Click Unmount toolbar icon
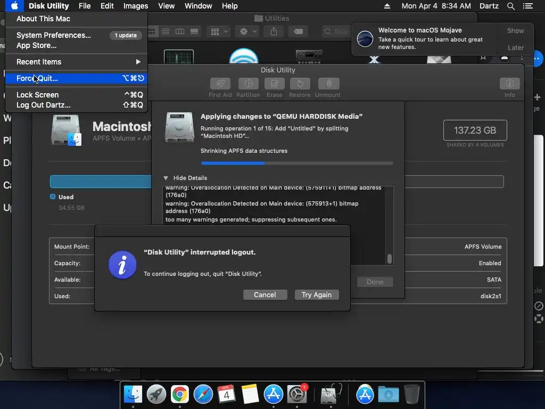545x409 pixels. (x=328, y=84)
